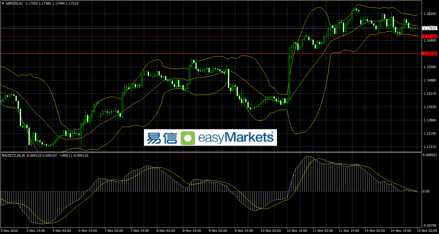The width and height of the screenshot is (439, 234).
Task: Click the 15 Nov 02:00 time label
Action: [x=427, y=231]
